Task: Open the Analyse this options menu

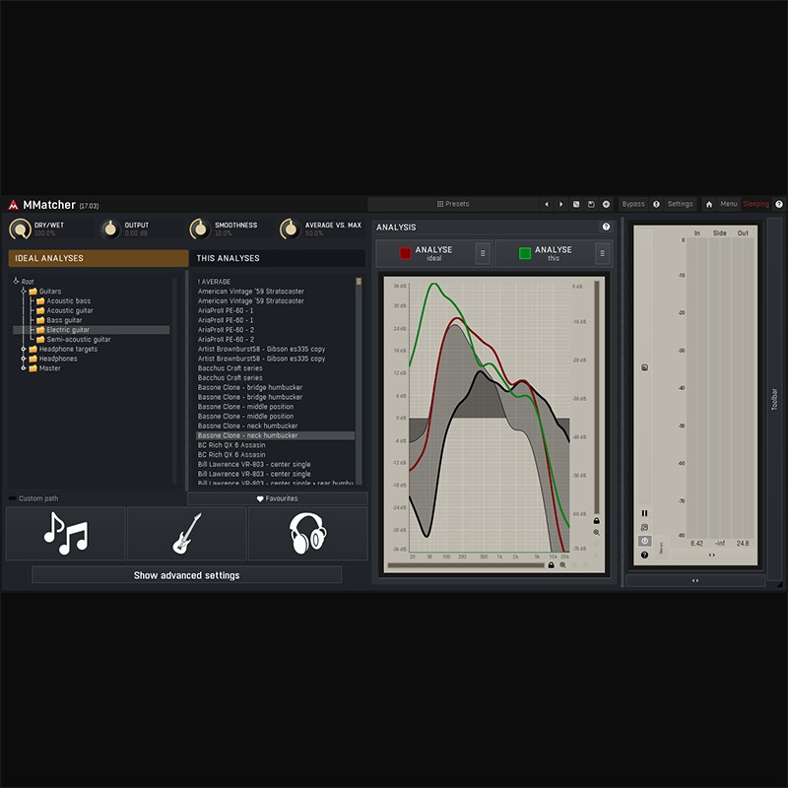Action: click(x=602, y=253)
